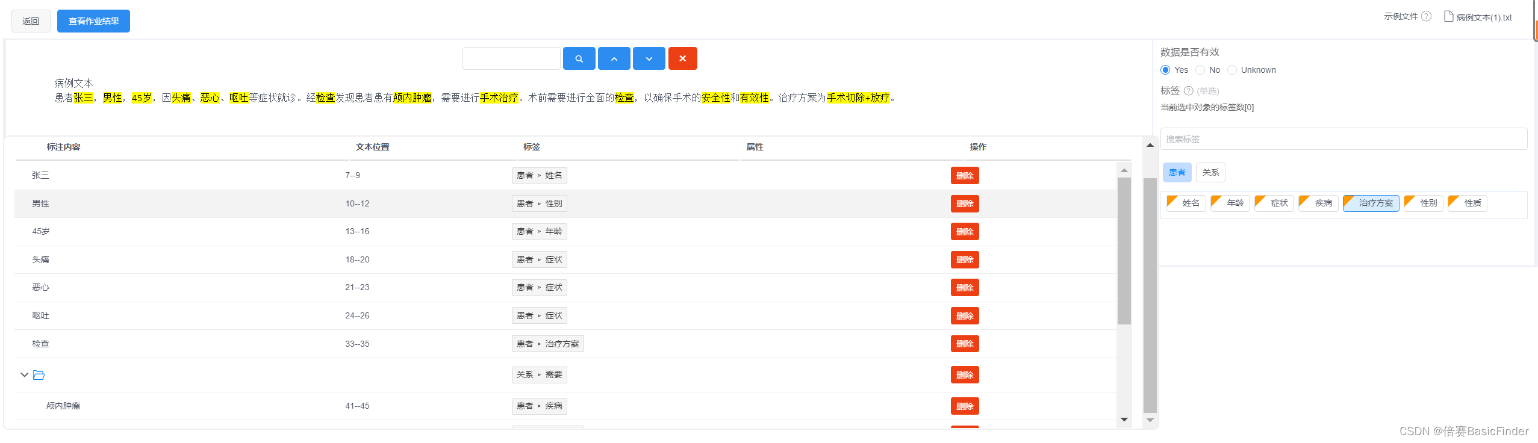Click highlighted 手术切除+放疗 in case text
The image size is (1538, 443).
(x=858, y=98)
